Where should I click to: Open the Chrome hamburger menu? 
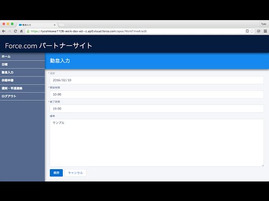pyautogui.click(x=265, y=31)
